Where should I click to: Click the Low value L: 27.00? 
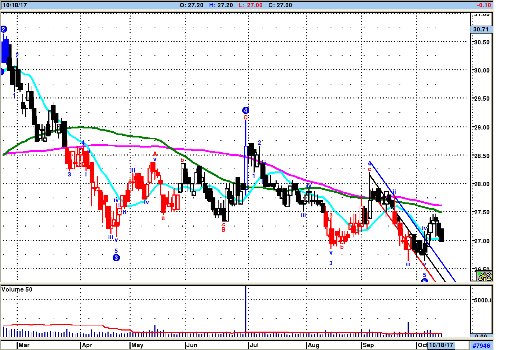tap(251, 5)
